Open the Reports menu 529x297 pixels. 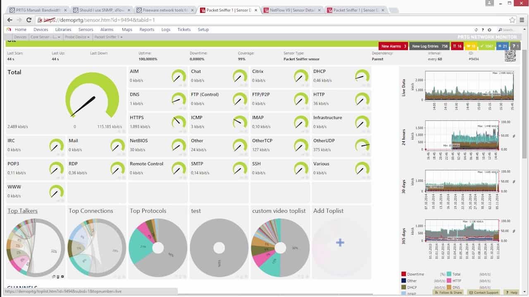(147, 29)
